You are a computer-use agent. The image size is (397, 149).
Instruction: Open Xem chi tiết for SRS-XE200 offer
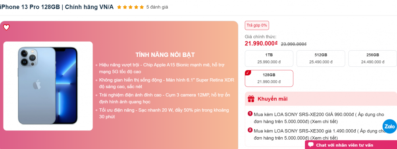[x=324, y=121]
